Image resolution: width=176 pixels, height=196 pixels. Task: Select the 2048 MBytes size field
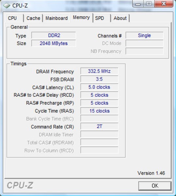[x=54, y=43]
